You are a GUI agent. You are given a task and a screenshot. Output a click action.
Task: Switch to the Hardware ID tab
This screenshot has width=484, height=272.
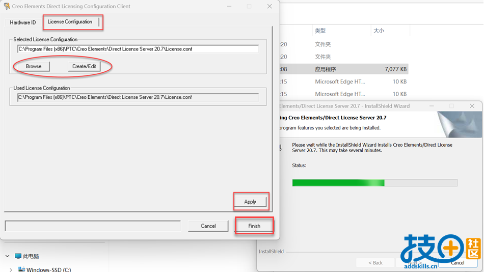[23, 22]
